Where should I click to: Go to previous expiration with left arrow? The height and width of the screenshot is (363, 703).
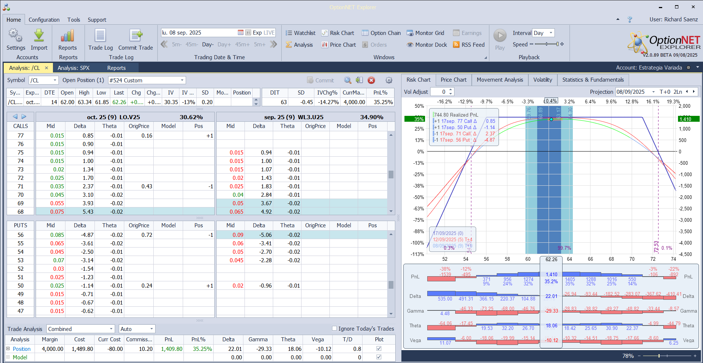pos(15,117)
